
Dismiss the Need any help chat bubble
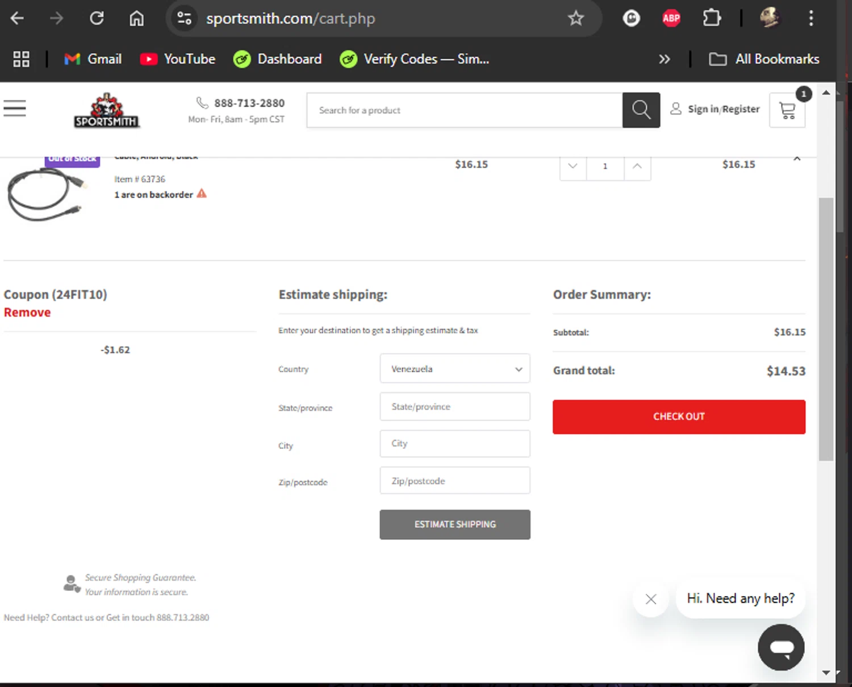(x=651, y=599)
